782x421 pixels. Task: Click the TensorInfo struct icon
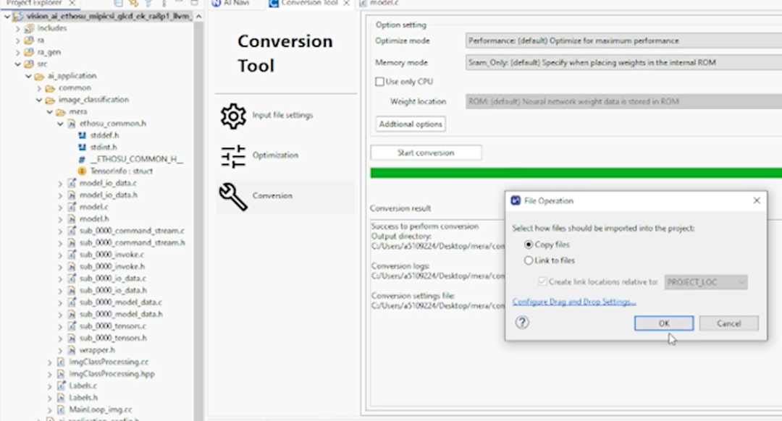(82, 171)
